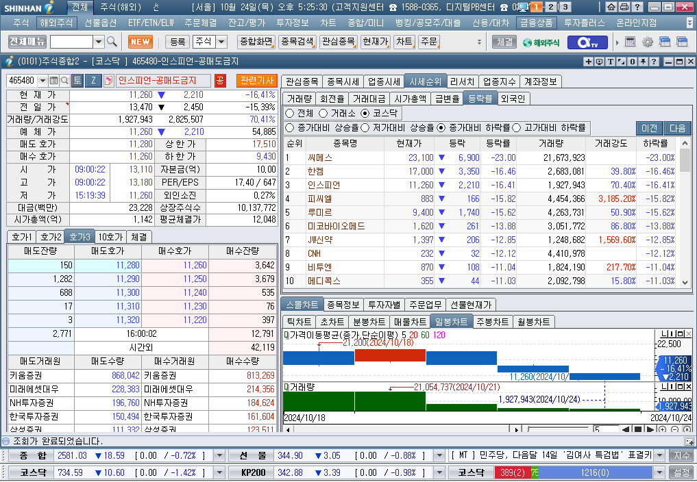Screen dimensions: 697x482
Task: Open the 주식 combo dropdown in toolbar
Action: tap(221, 42)
